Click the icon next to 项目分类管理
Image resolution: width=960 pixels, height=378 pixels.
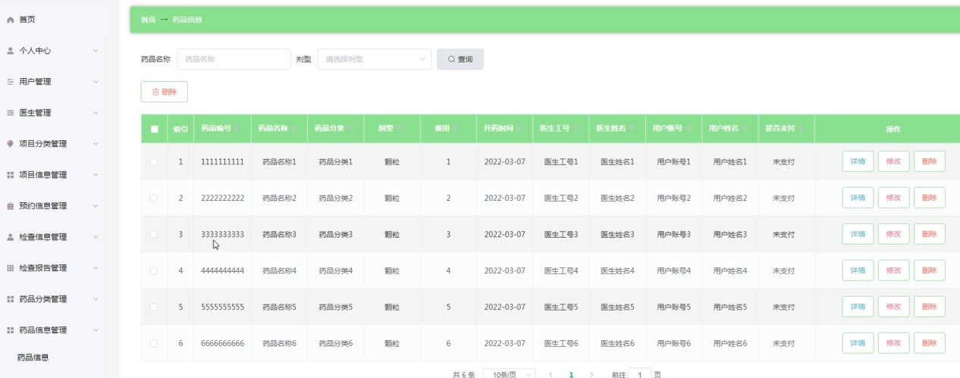pyautogui.click(x=10, y=144)
